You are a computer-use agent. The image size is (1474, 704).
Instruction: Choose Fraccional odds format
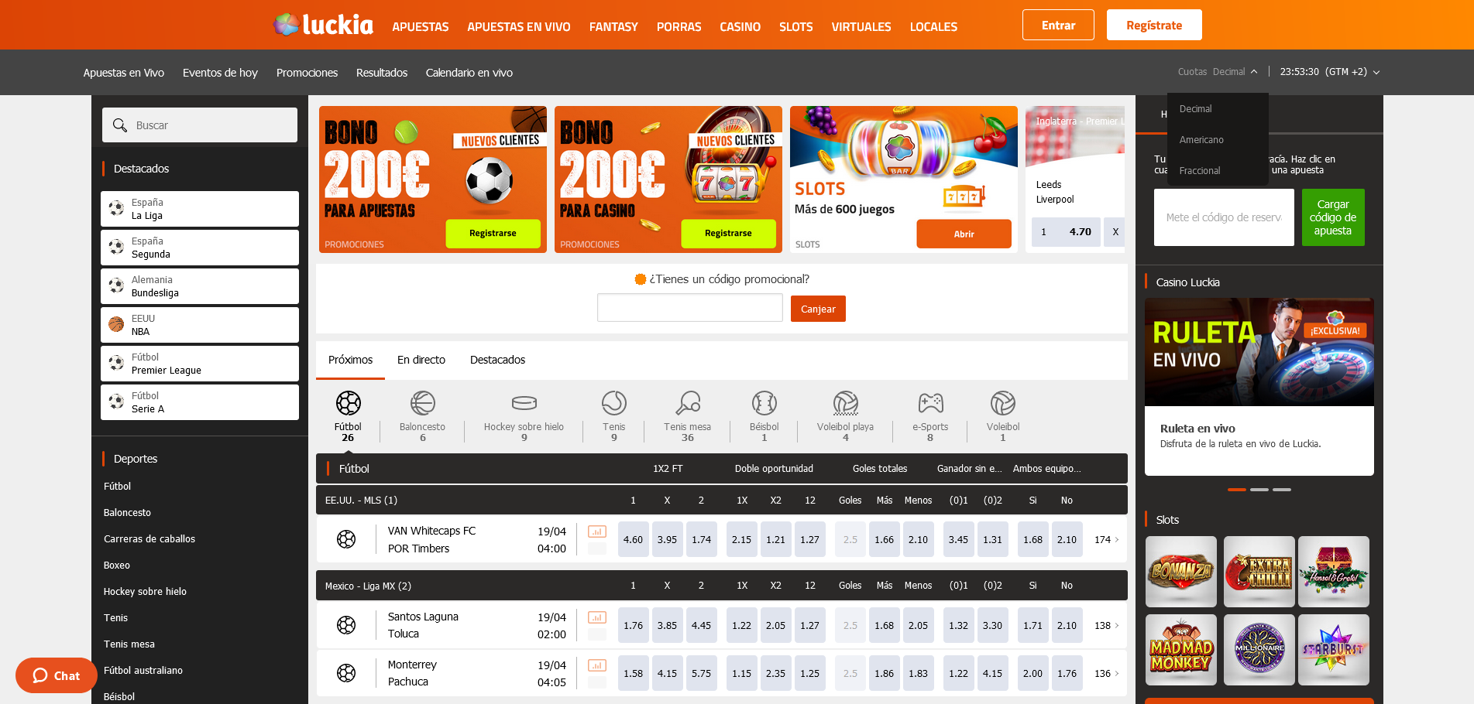1200,171
